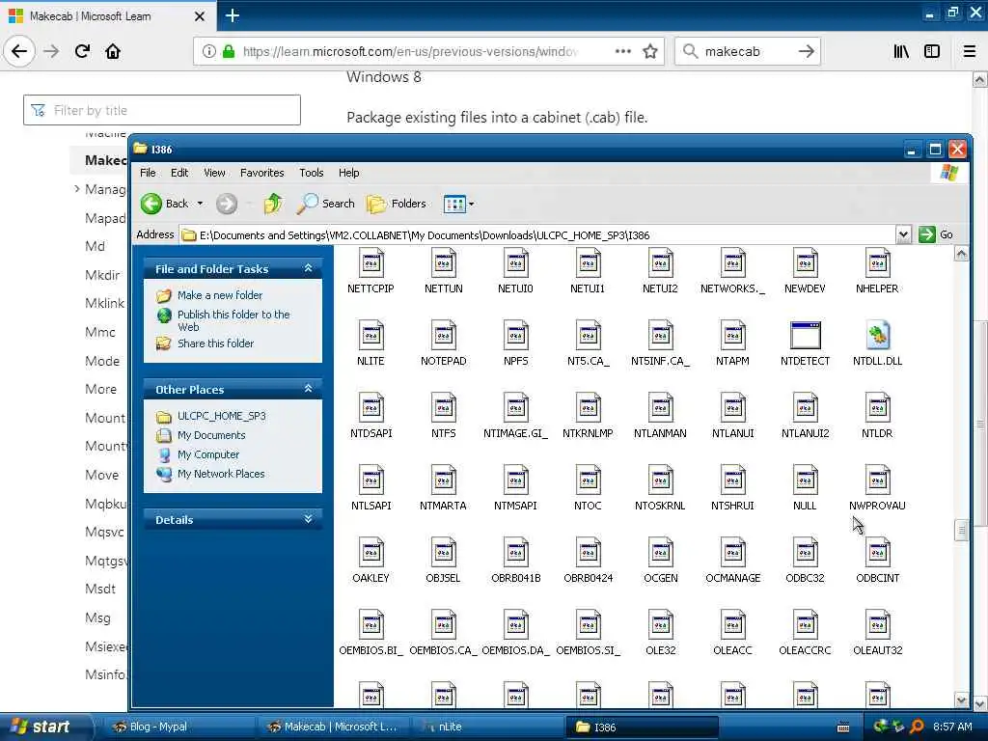Open My Documents from Other Places

(x=211, y=435)
